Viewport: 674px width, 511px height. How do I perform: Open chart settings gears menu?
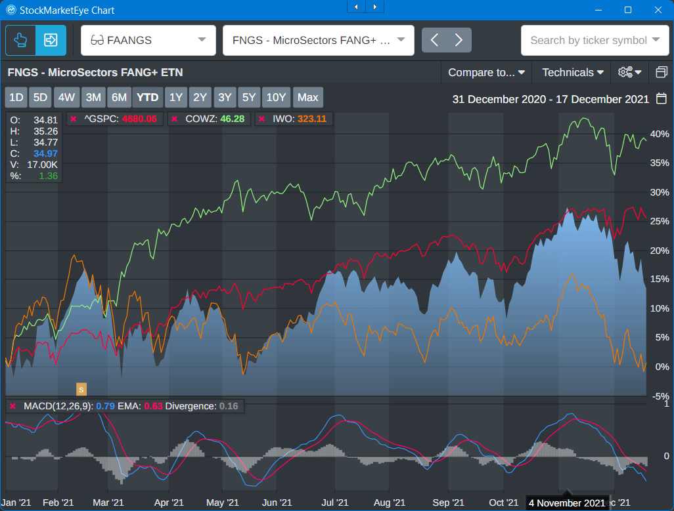coord(630,72)
